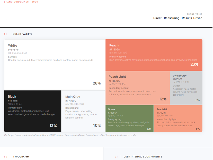
Task: Click the Green #73885A swatch
Action: pos(130,118)
